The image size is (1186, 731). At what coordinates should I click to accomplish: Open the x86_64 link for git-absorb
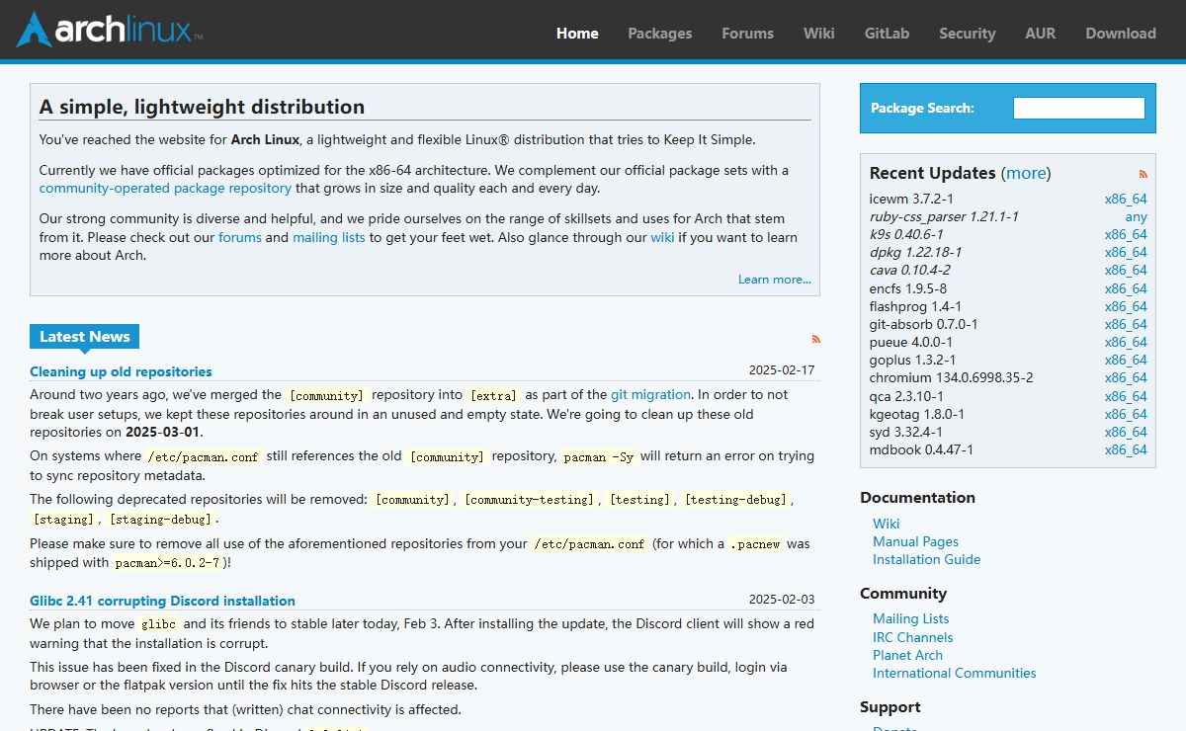coord(1126,324)
